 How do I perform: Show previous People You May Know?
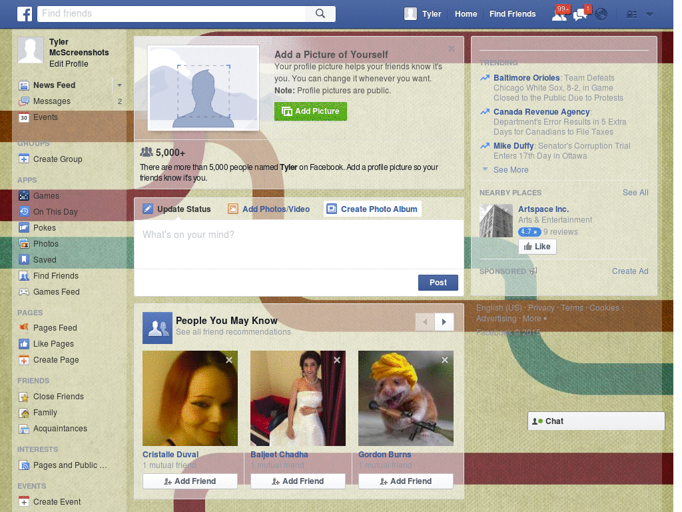pos(425,322)
